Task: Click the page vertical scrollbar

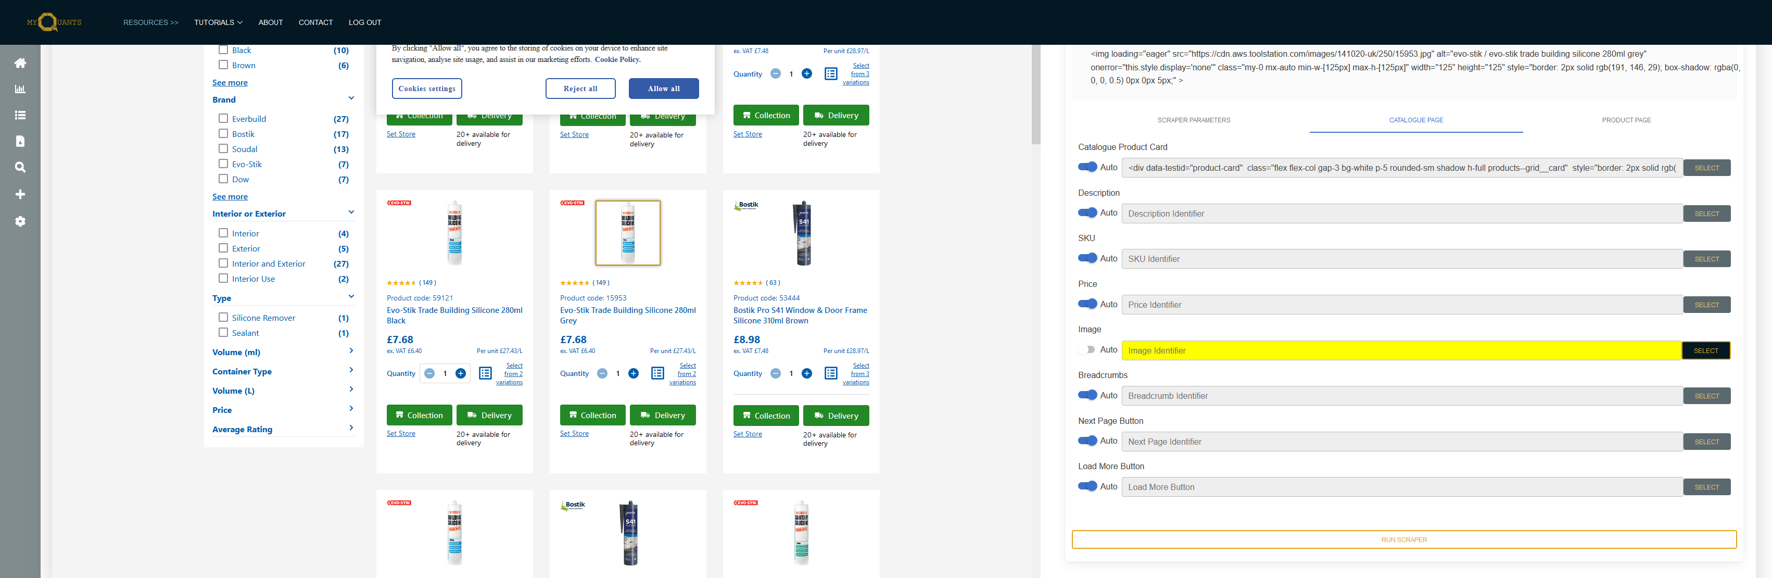Action: point(1035,95)
